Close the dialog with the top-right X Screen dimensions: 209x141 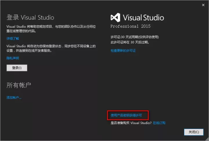[203, 5]
